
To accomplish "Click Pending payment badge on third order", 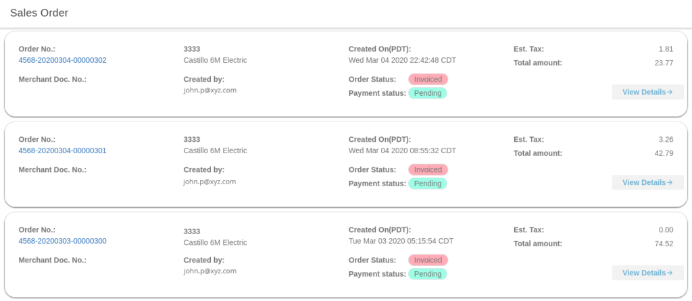I will (x=428, y=274).
